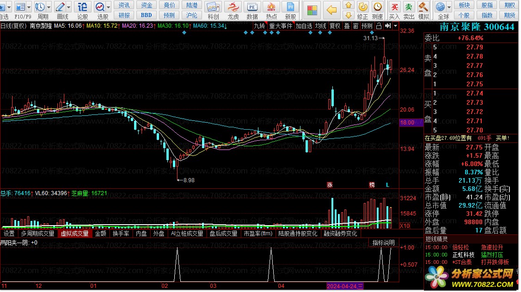
Task: Click the 板块 button
Action: tap(464, 5)
